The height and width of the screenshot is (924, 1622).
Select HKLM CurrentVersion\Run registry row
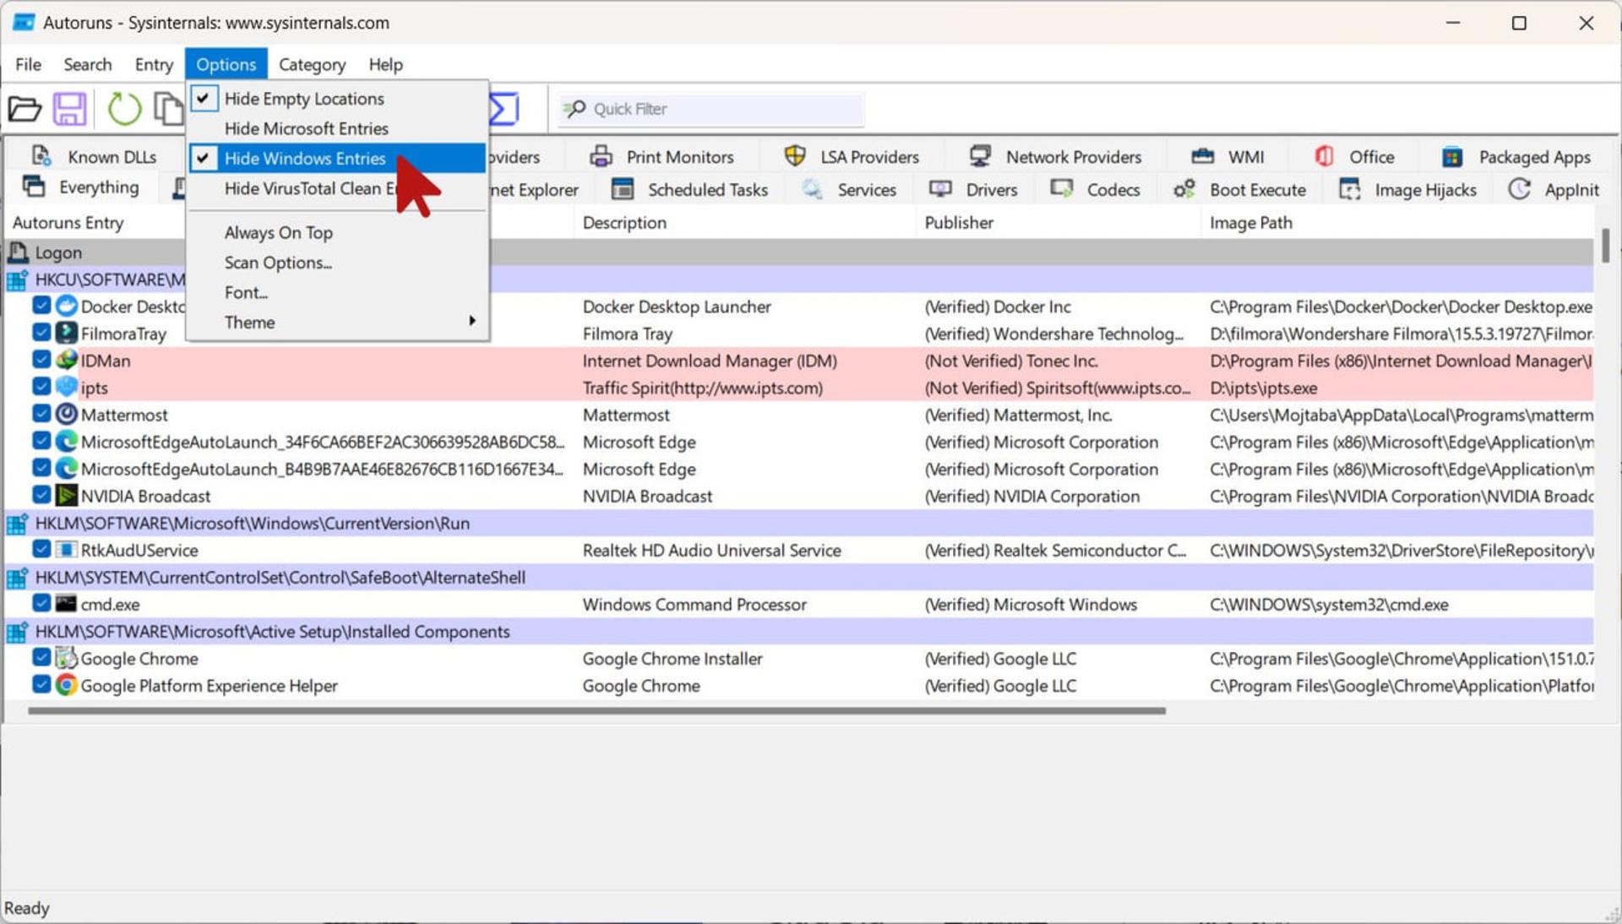click(x=799, y=523)
